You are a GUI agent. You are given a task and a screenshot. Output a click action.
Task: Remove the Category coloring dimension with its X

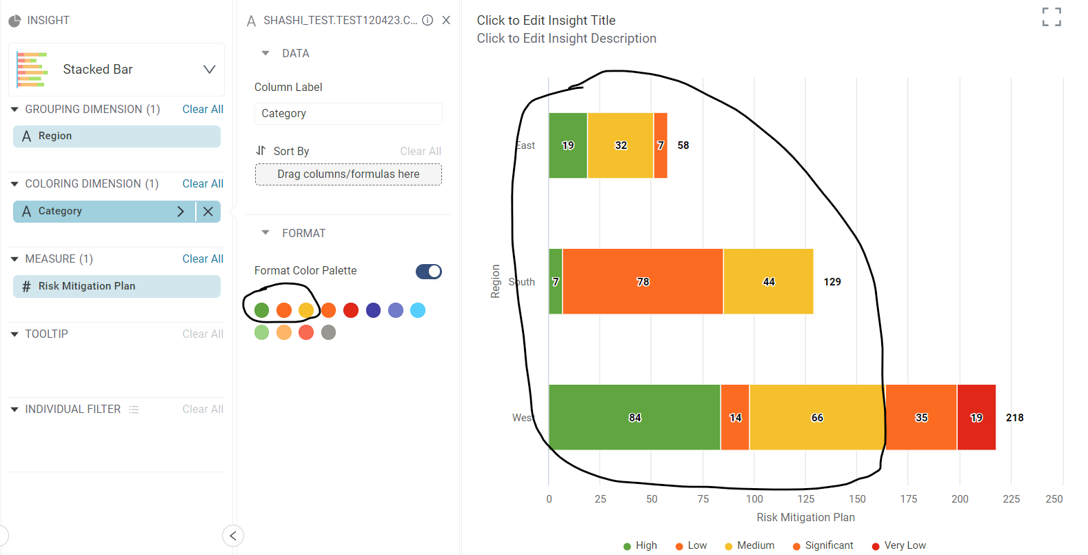[208, 211]
